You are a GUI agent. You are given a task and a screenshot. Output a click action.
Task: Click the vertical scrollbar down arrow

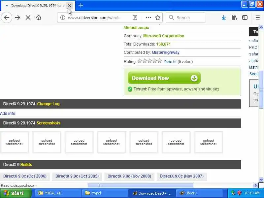pos(261,180)
